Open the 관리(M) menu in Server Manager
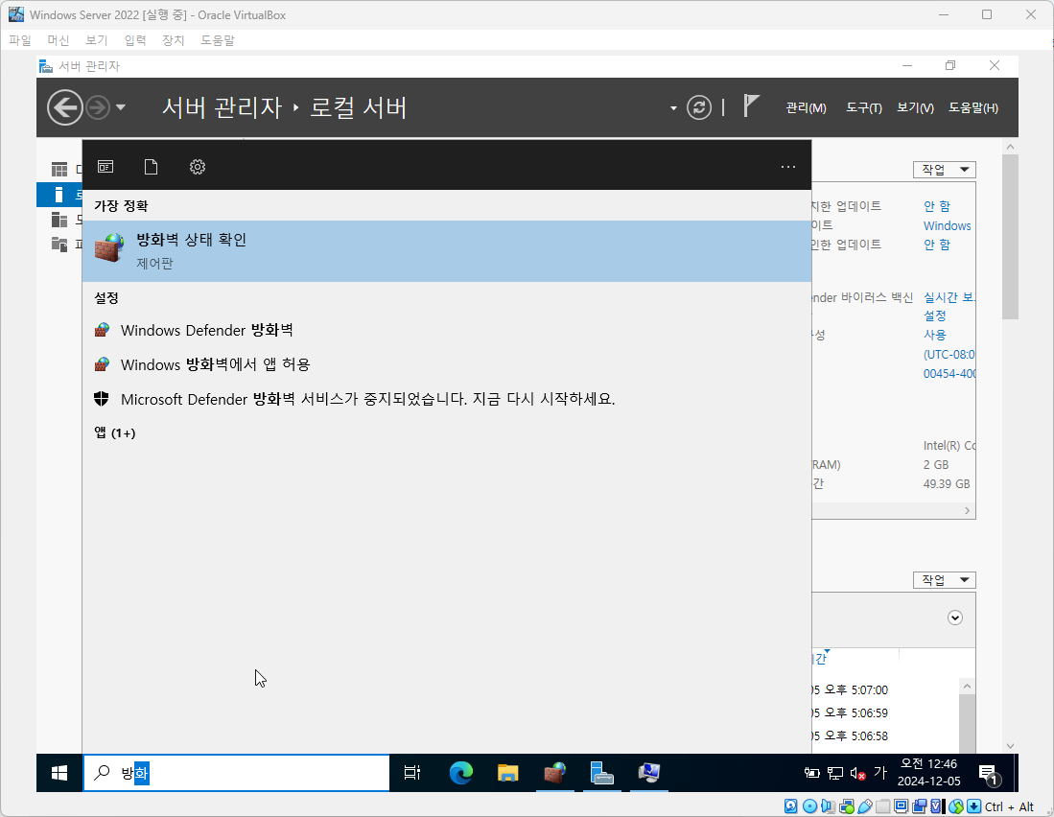Viewport: 1054px width, 817px height. [x=806, y=107]
